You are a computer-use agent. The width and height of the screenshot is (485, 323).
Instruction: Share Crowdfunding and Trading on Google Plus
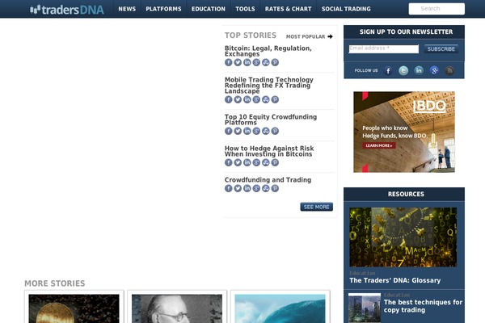pos(256,188)
